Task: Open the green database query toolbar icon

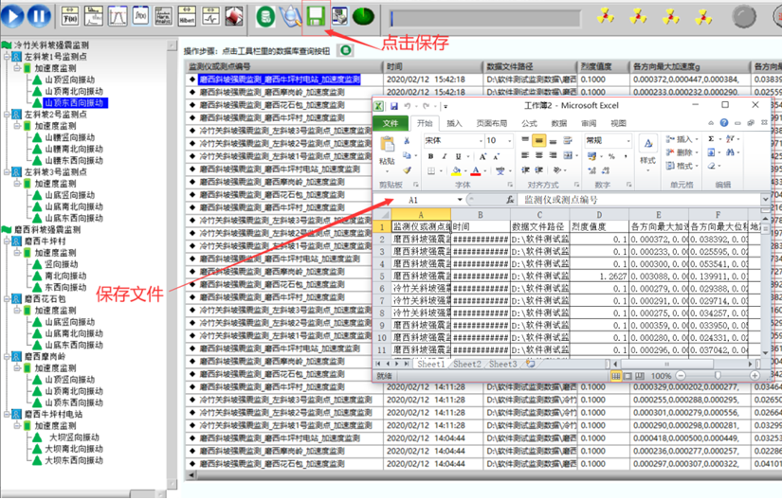Action: point(266,15)
